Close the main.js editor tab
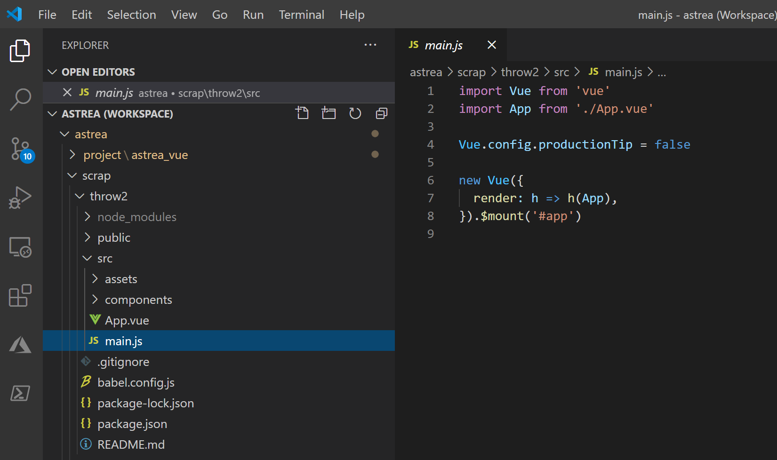 click(492, 45)
